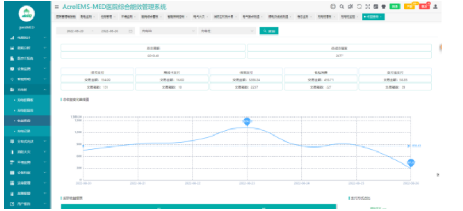Image resolution: width=463 pixels, height=211 pixels.
Task: Click the bar-chart icon of first sidebar menu
Action: click(12, 38)
